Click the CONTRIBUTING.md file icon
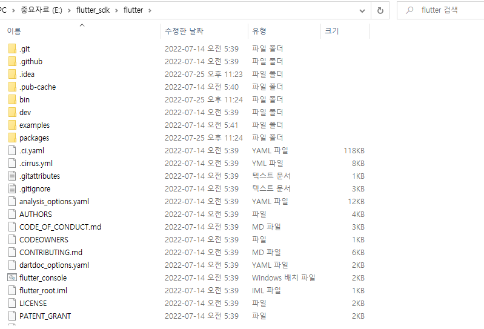484x329 pixels. coord(12,252)
